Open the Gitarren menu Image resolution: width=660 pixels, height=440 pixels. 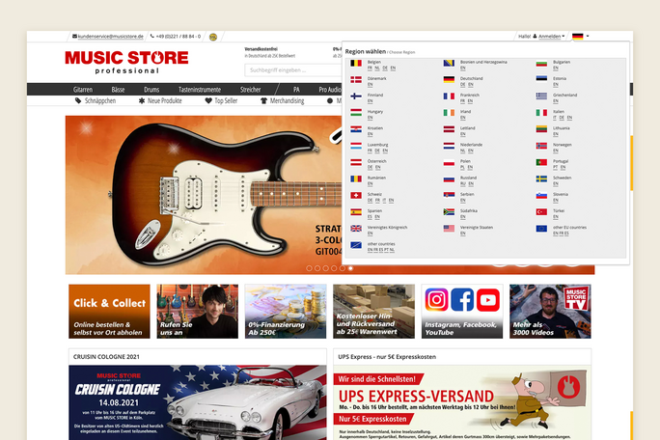click(83, 90)
